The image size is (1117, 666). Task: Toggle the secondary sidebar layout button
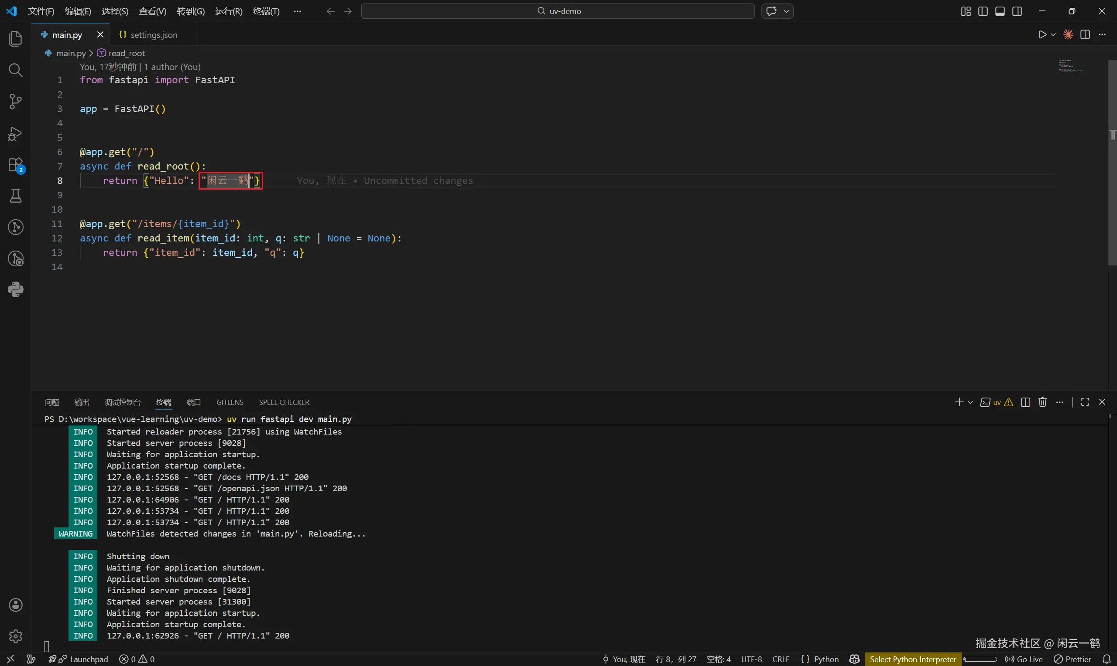tap(1017, 11)
